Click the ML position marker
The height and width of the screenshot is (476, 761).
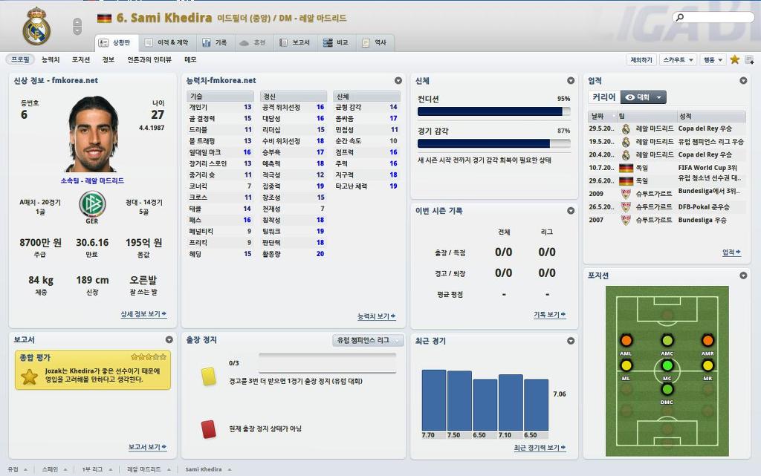point(626,365)
